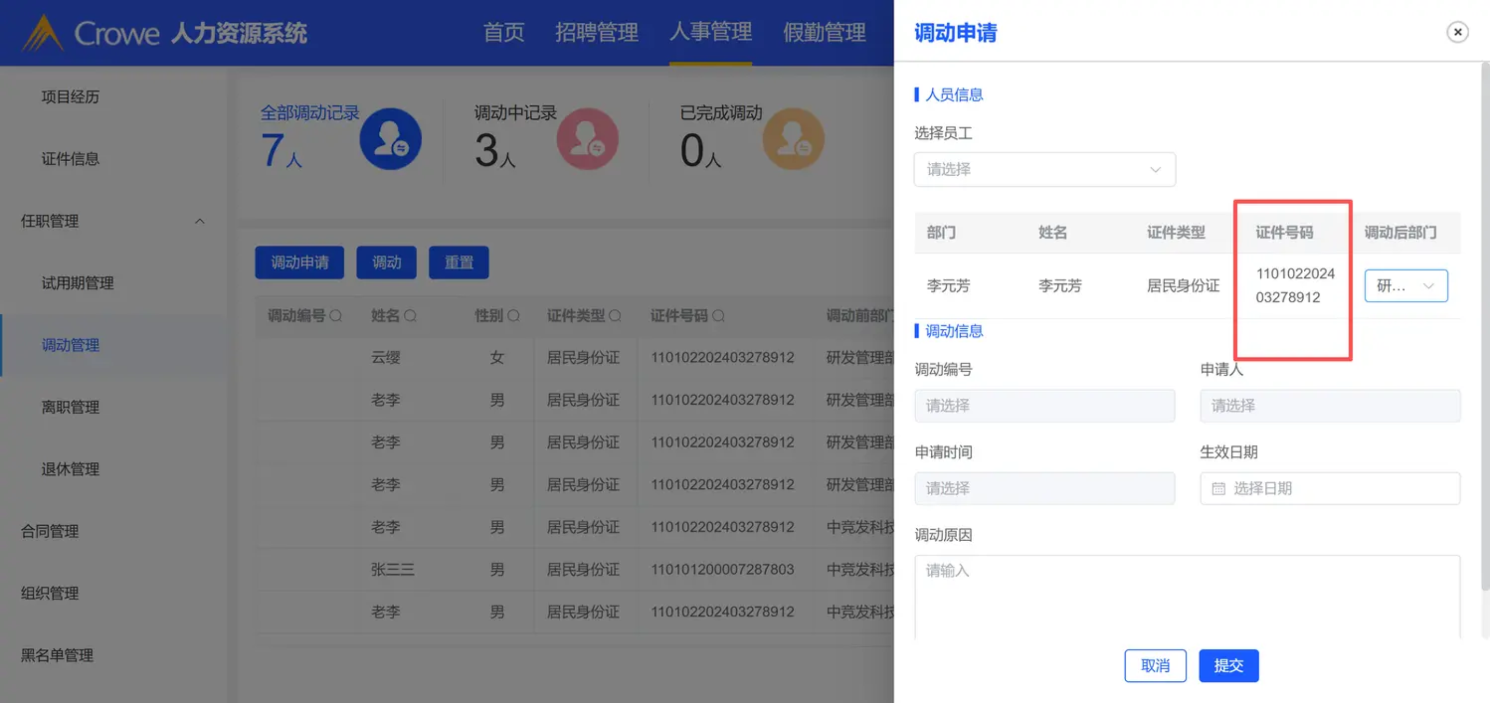Go to the 招聘管理 top menu
The width and height of the screenshot is (1490, 703).
coord(597,33)
